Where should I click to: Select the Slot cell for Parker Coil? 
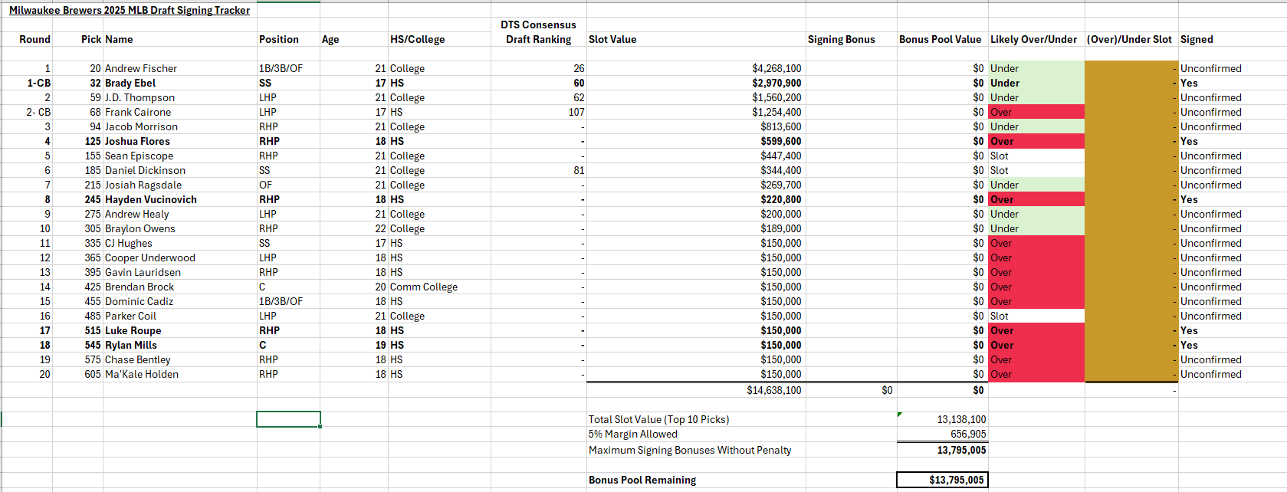point(1036,316)
